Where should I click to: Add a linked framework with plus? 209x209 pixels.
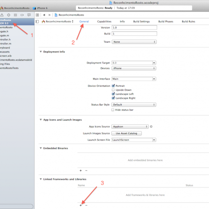pos(81,205)
